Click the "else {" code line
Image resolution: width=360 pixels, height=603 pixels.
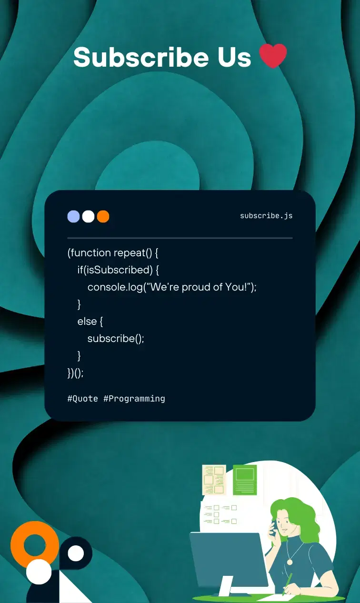[x=90, y=322]
